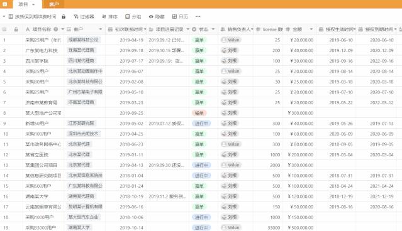
Task: Click the 进行中 status tag in row 13
Action: point(201,165)
